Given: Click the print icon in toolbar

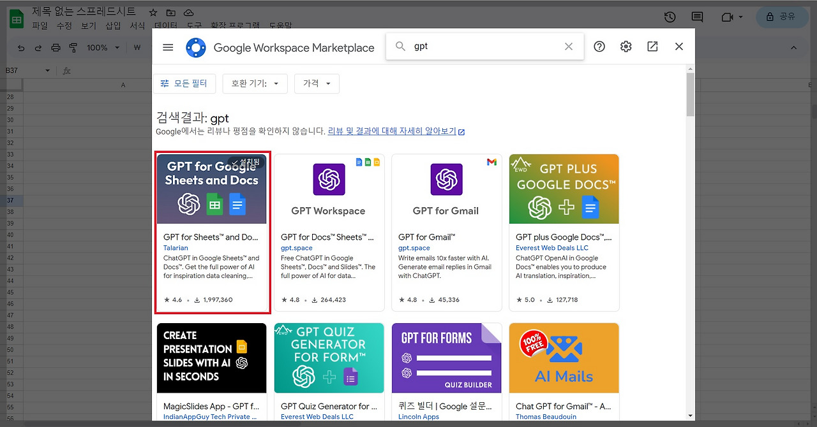Looking at the screenshot, I should point(56,48).
